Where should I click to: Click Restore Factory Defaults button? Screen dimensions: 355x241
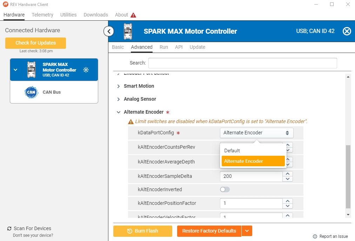click(209, 231)
